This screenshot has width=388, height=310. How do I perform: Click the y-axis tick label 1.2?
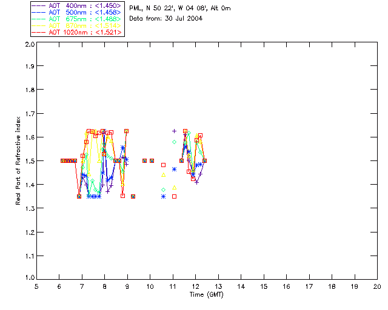coord(30,232)
